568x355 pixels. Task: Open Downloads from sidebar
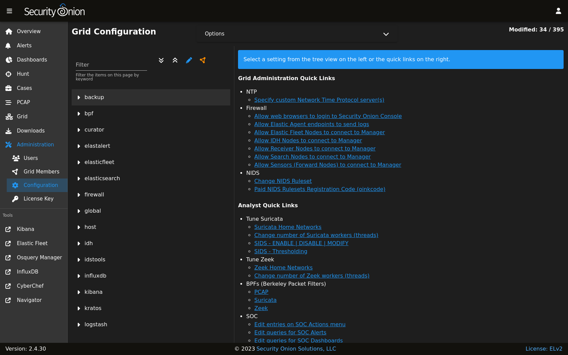click(x=34, y=131)
